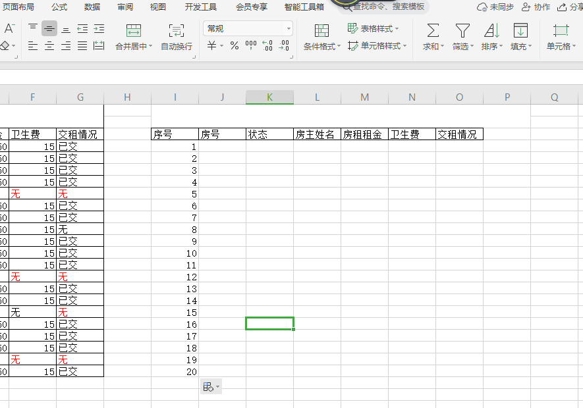Open Table Style (表格样式) dropdown
This screenshot has width=583, height=408.
(373, 28)
